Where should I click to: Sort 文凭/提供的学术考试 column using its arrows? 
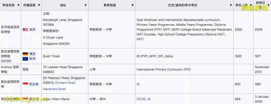tap(231, 5)
